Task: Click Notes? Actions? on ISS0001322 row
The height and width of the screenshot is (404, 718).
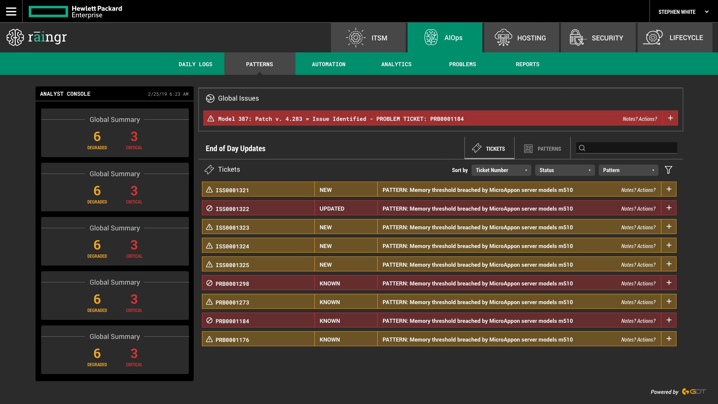Action: pyautogui.click(x=638, y=209)
